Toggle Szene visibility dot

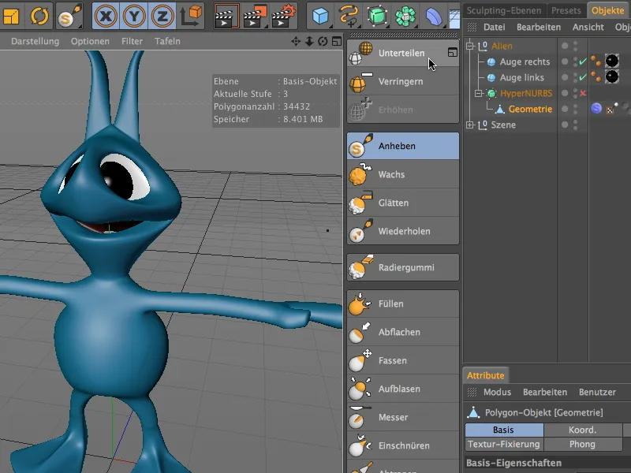(x=565, y=125)
